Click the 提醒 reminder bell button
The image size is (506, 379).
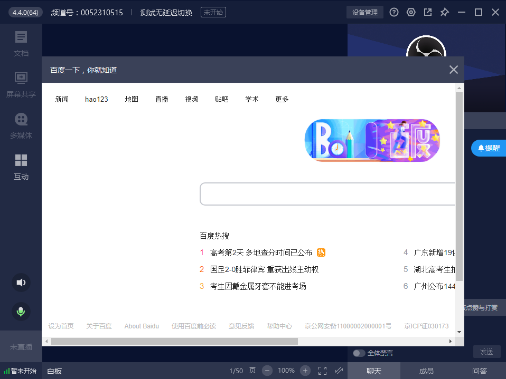click(489, 148)
